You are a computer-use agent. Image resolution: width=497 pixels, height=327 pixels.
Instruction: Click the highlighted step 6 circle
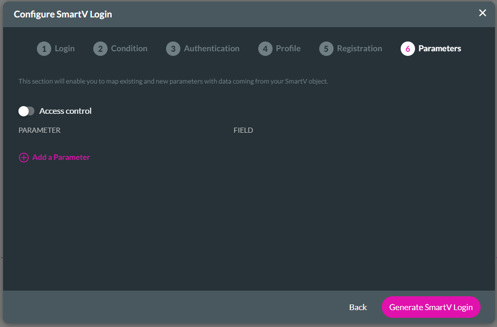[407, 49]
